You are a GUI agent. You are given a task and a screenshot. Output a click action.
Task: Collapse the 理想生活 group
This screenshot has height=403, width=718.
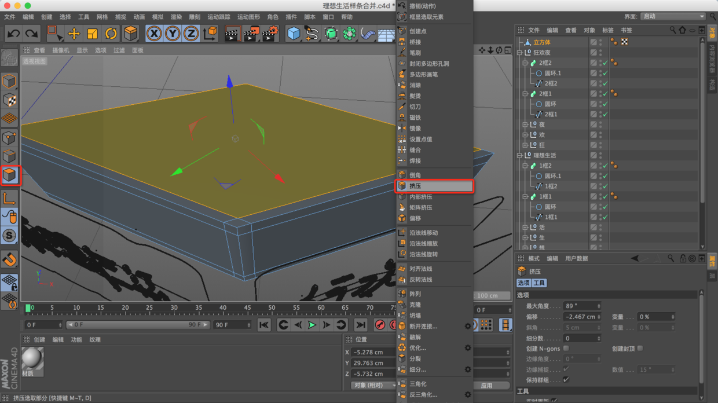tap(519, 156)
